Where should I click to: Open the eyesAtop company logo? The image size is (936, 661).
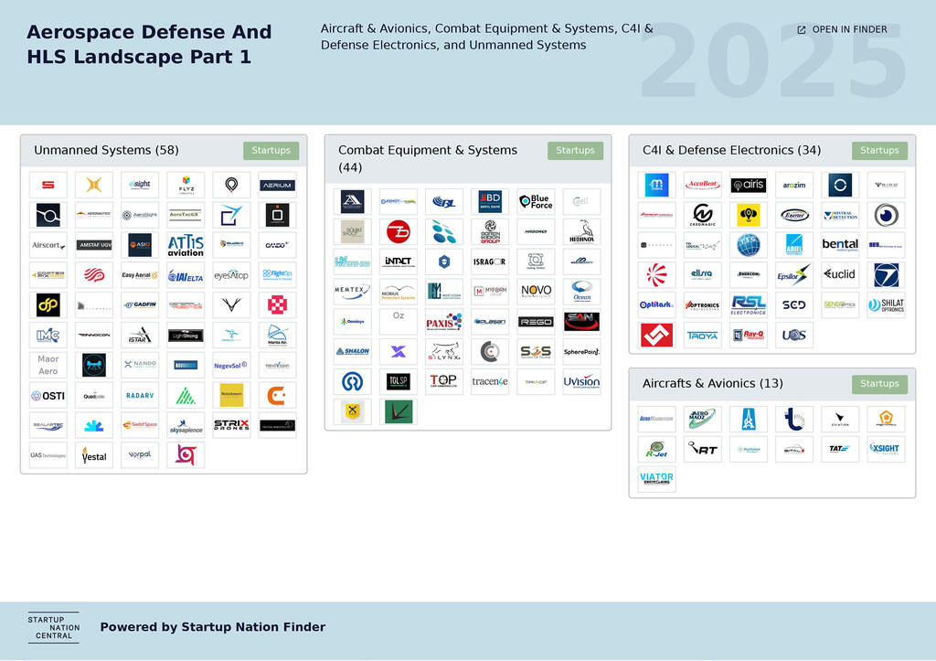pos(231,274)
